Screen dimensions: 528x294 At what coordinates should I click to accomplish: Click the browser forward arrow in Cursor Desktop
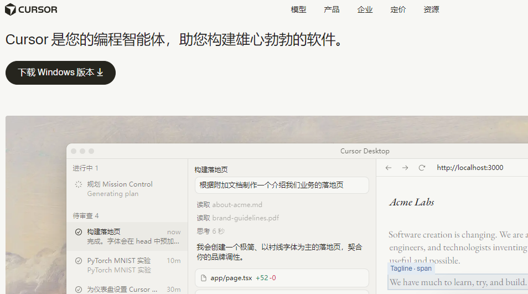tap(405, 168)
